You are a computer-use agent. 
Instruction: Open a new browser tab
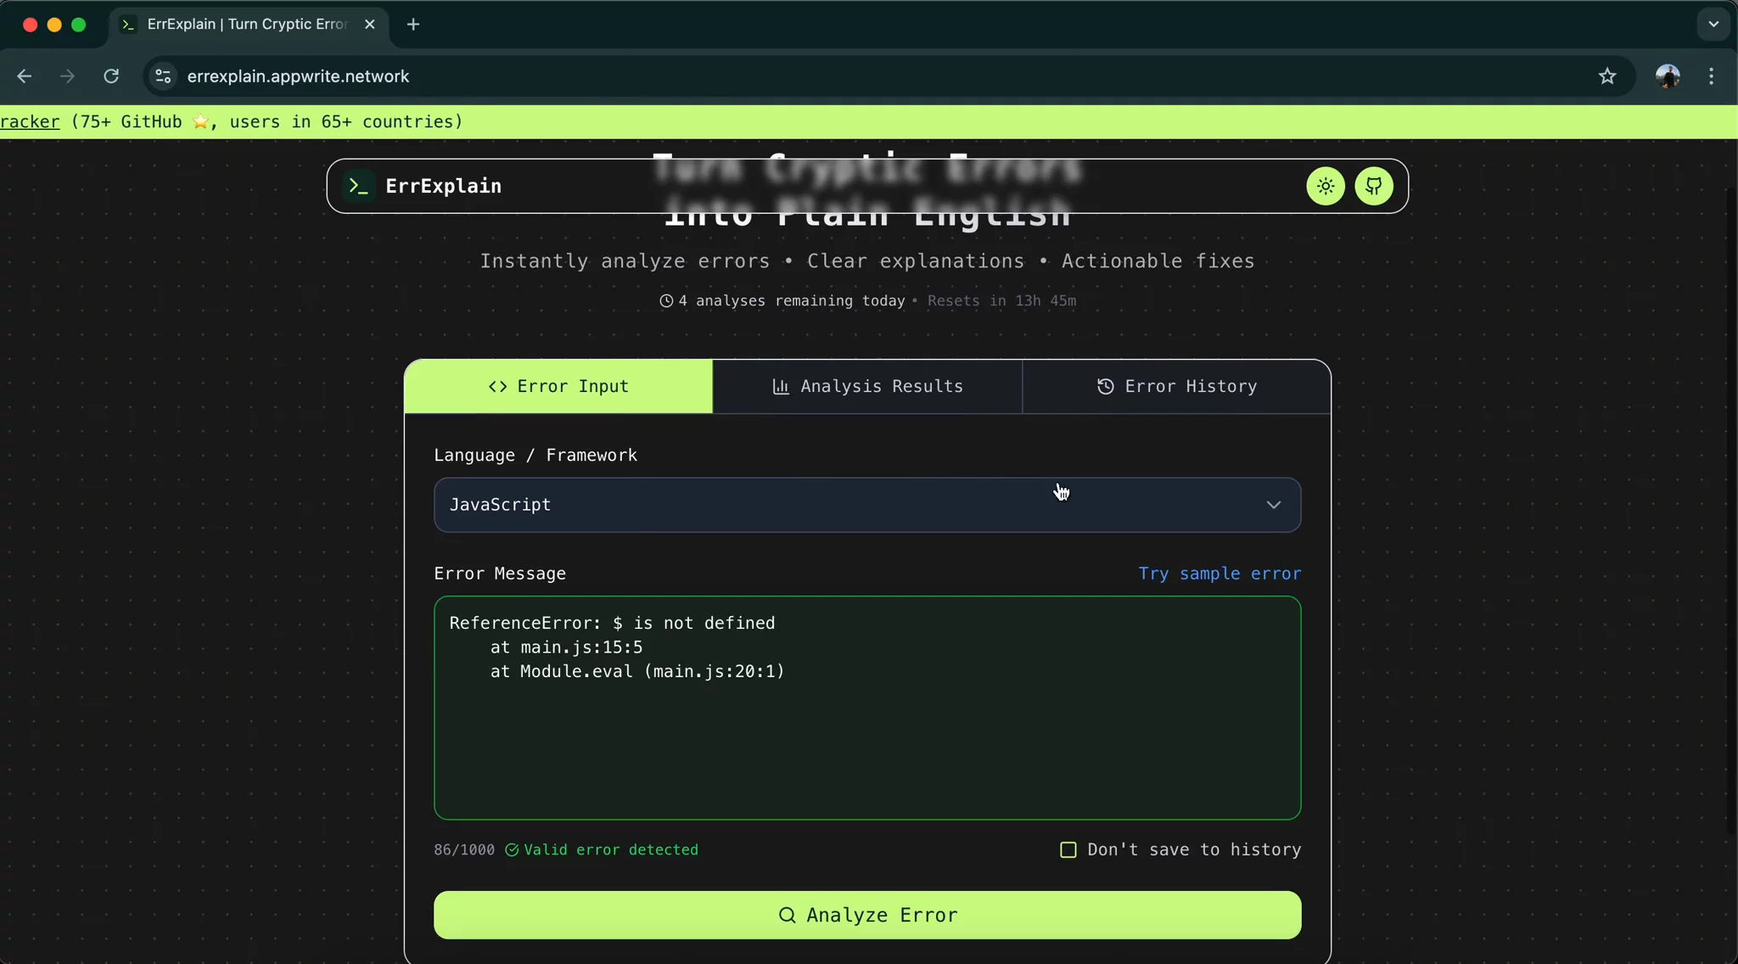413,25
